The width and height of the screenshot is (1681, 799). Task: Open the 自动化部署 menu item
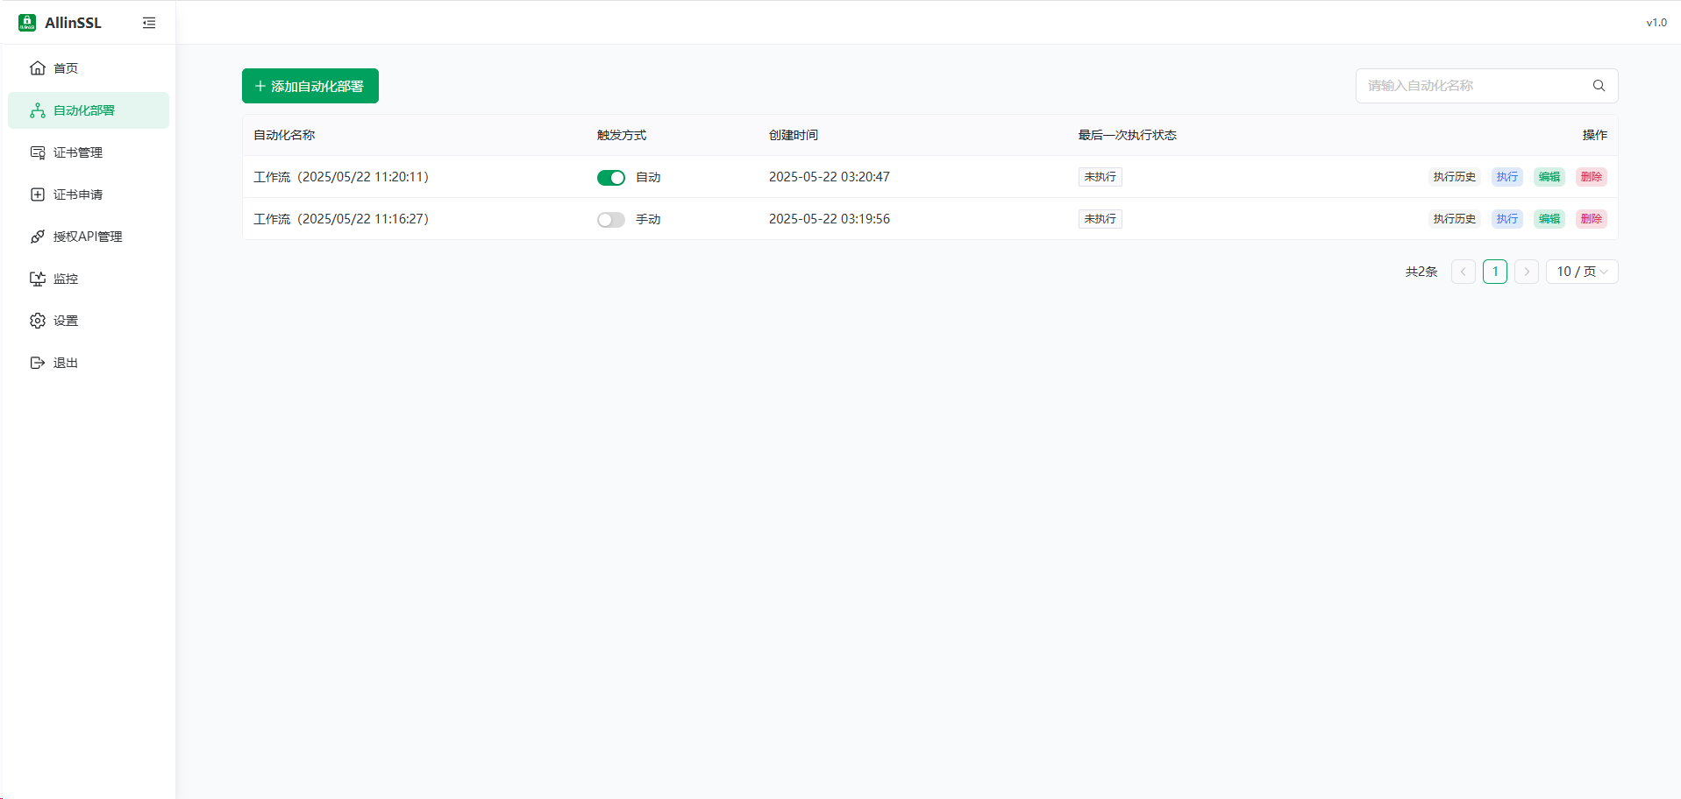[84, 110]
